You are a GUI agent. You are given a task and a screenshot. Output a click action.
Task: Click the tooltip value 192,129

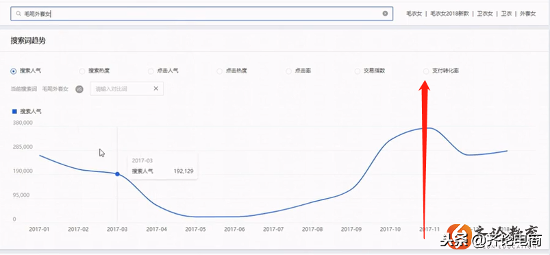click(184, 171)
